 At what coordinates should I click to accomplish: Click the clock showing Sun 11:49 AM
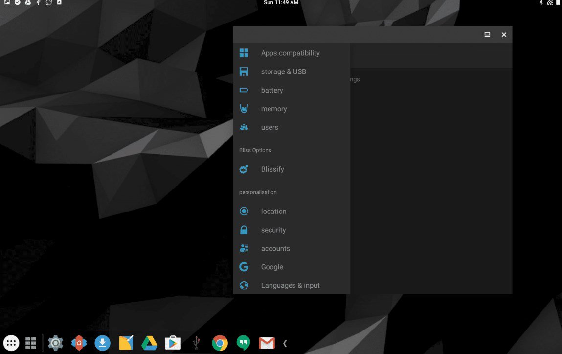pyautogui.click(x=281, y=3)
